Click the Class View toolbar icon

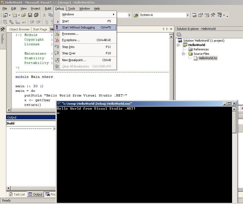[x=219, y=15]
